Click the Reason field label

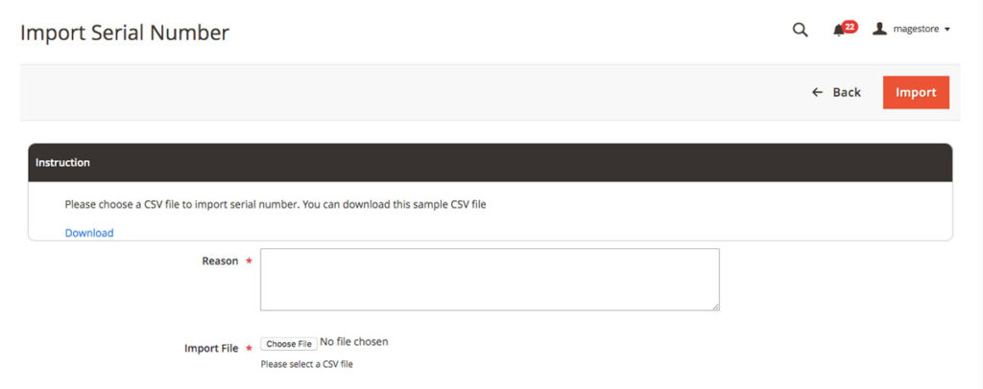click(x=220, y=261)
